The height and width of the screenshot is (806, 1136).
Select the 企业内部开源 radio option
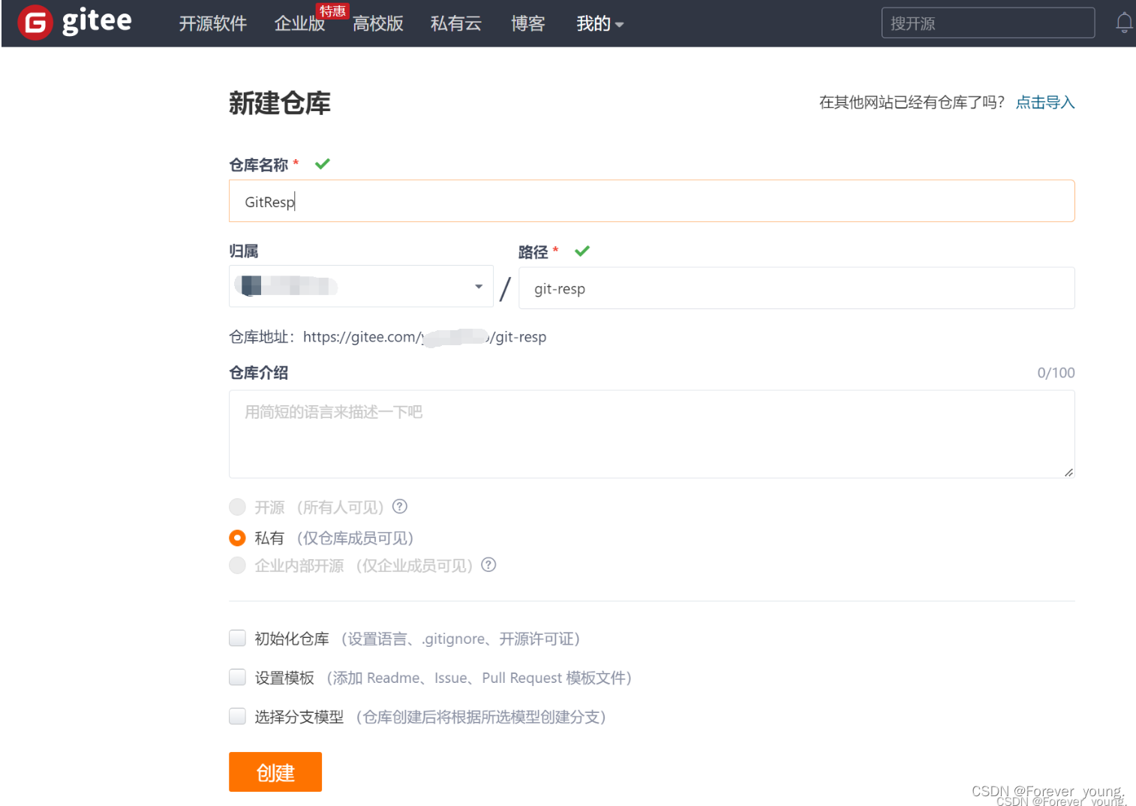tap(237, 565)
